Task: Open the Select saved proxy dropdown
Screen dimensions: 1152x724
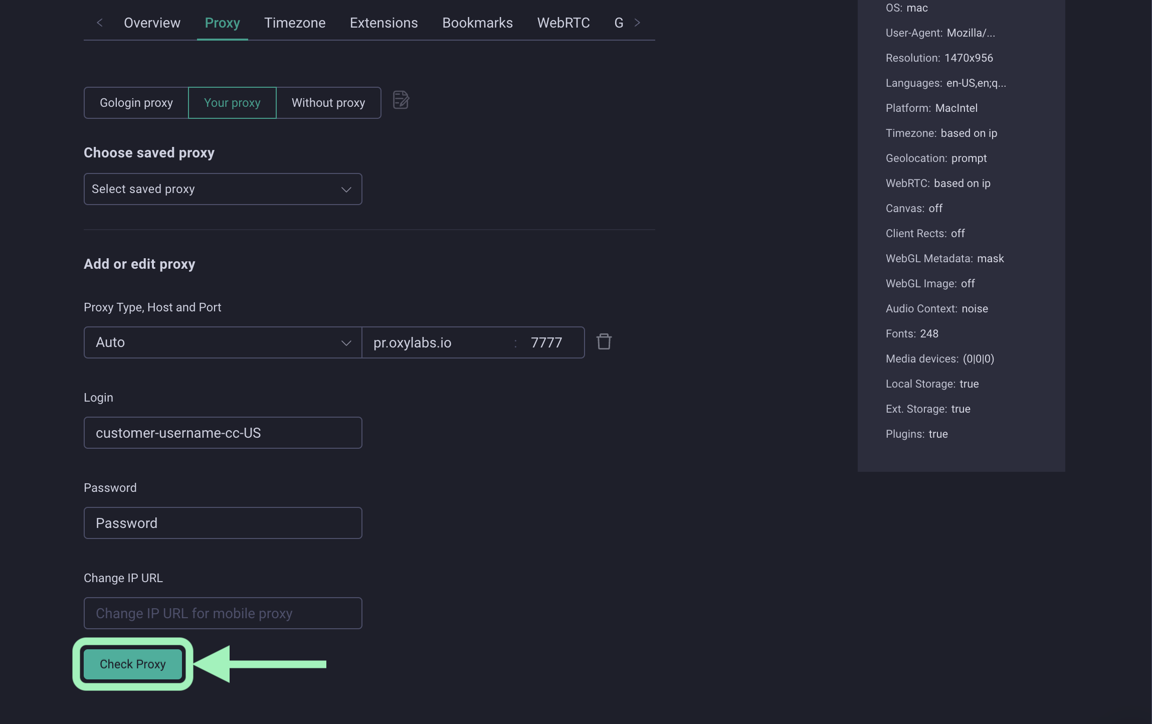Action: 223,189
